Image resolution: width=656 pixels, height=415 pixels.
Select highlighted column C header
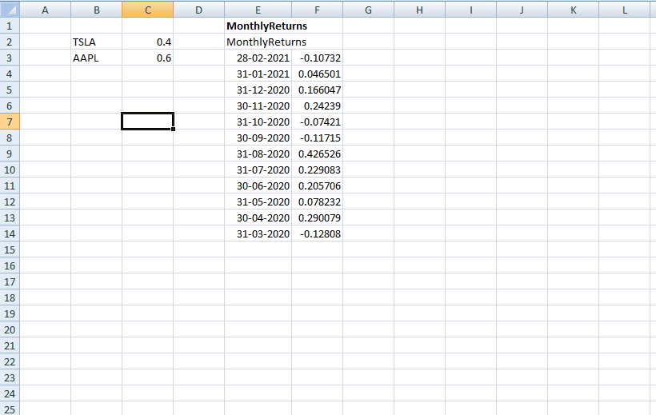(x=148, y=10)
